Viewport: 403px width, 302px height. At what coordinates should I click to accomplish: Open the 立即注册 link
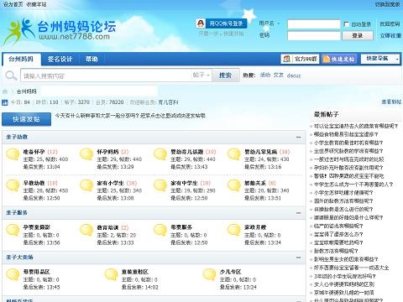(390, 36)
